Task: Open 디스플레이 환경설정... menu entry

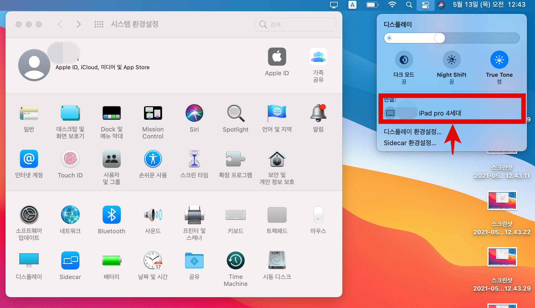Action: (412, 132)
